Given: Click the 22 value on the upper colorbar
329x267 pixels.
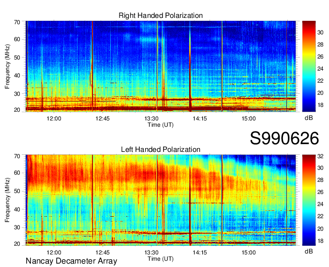Looking at the screenshot, I should coord(320,81).
